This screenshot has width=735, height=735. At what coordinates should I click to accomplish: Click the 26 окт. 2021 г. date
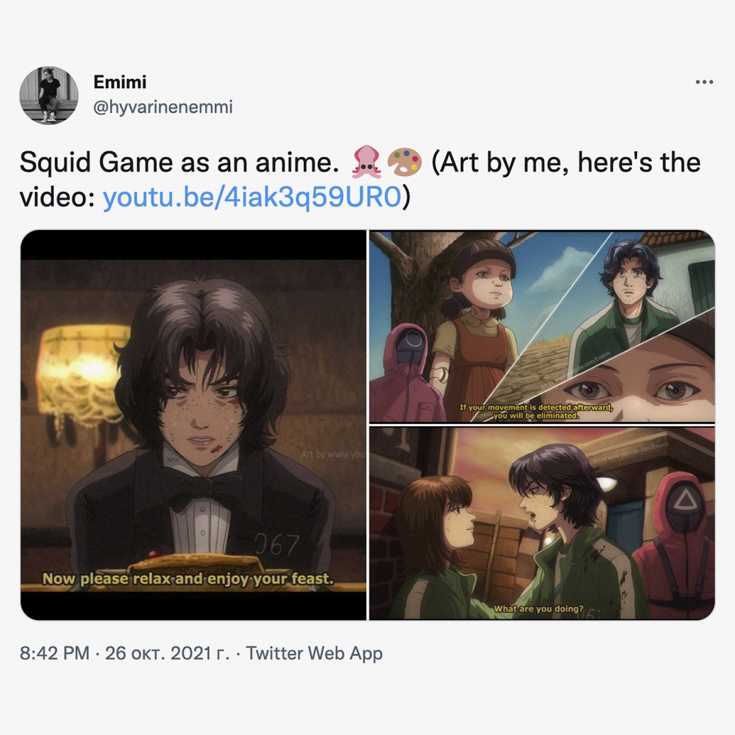tap(167, 653)
